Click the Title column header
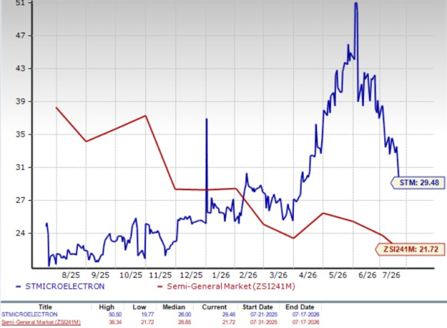 pyautogui.click(x=45, y=307)
